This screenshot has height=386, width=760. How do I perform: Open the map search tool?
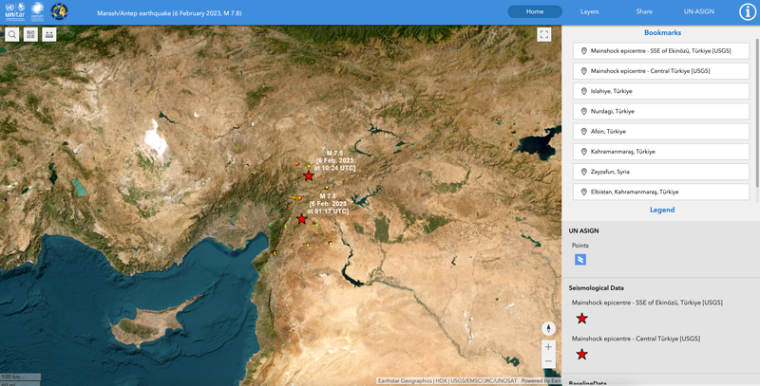12,34
